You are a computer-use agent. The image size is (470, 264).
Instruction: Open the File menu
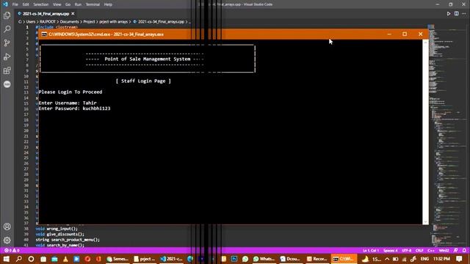(x=15, y=4)
